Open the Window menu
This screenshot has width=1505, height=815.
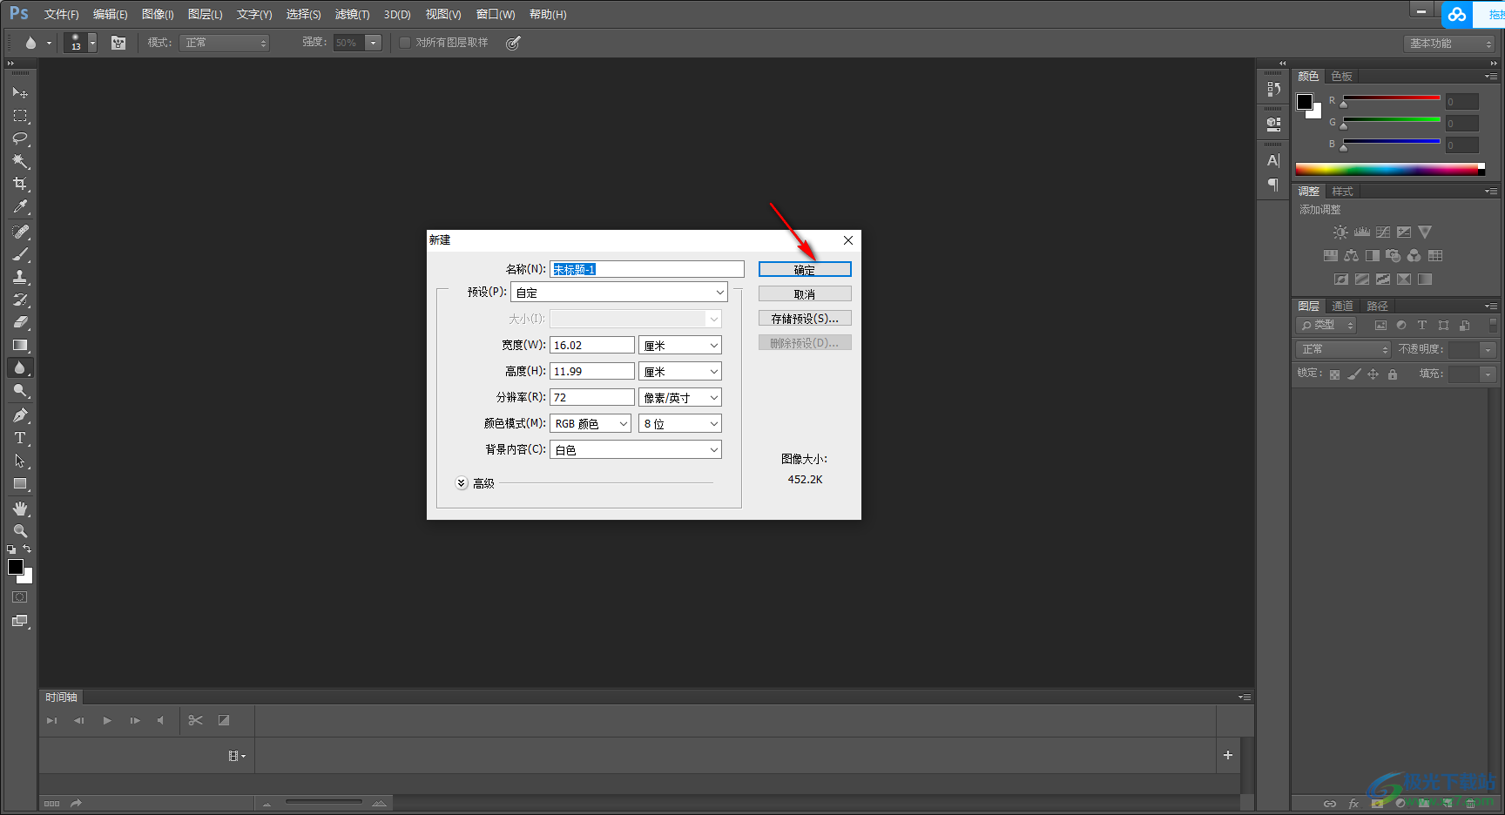tap(496, 14)
